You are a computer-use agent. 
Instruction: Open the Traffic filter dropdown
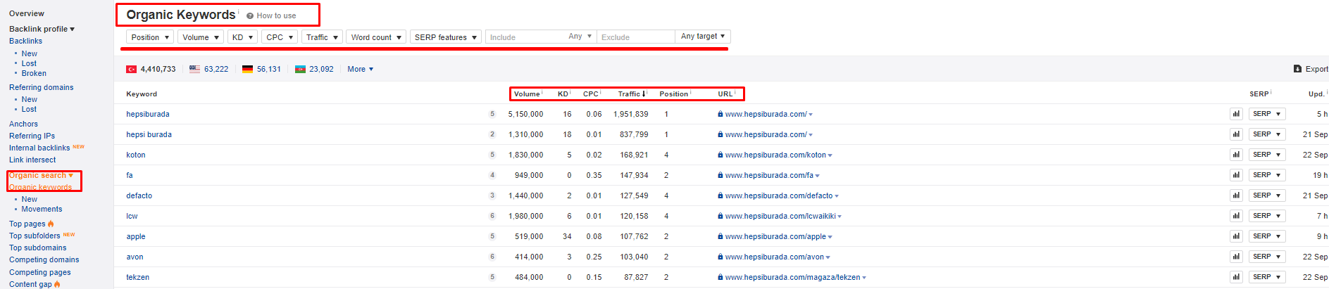pyautogui.click(x=322, y=37)
